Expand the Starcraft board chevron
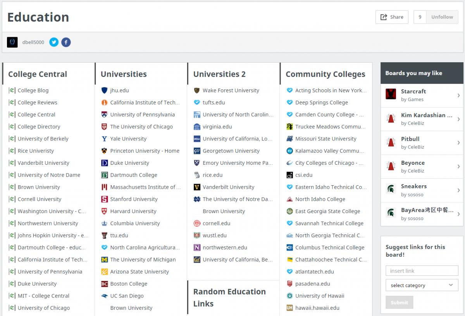The height and width of the screenshot is (316, 465). point(458,96)
